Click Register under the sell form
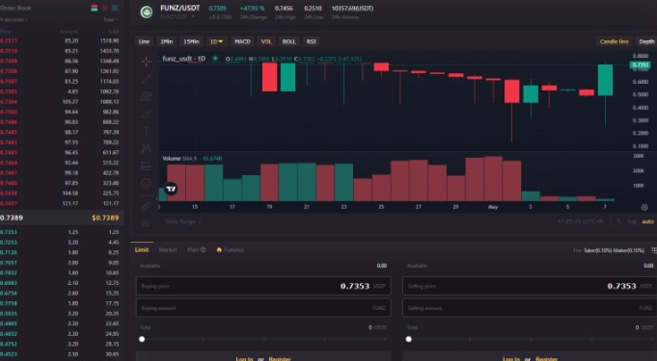 tap(547, 358)
